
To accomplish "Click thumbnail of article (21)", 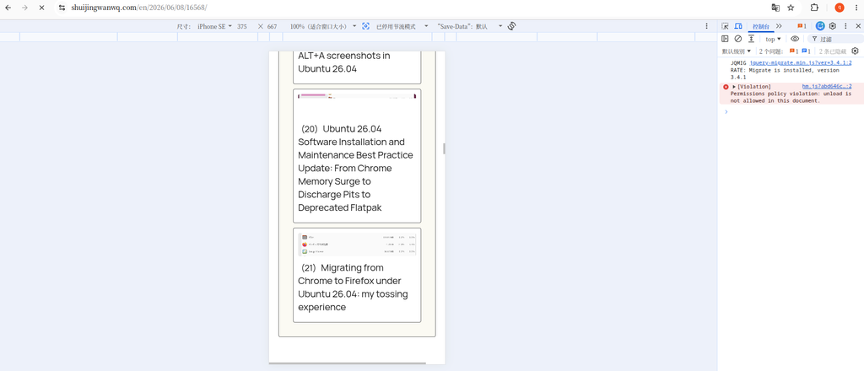I will click(x=357, y=245).
